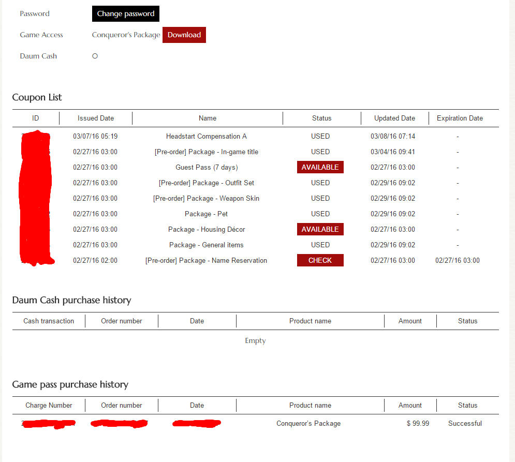Screen dimensions: 515x462
Task: Select the Package - Pet coupon name
Action: tap(207, 214)
